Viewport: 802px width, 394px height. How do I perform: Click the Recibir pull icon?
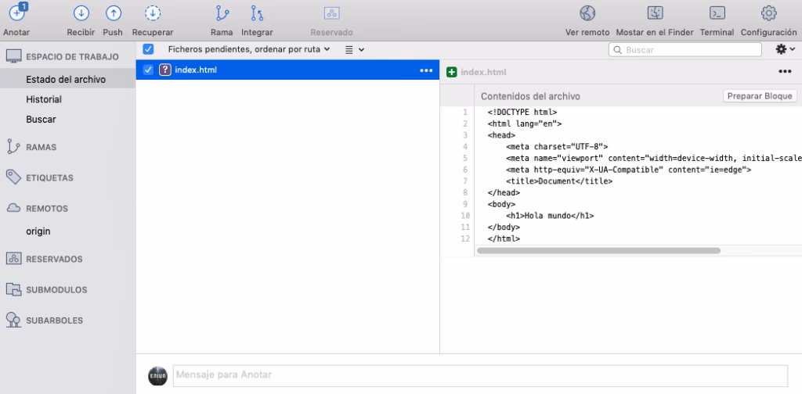click(81, 13)
